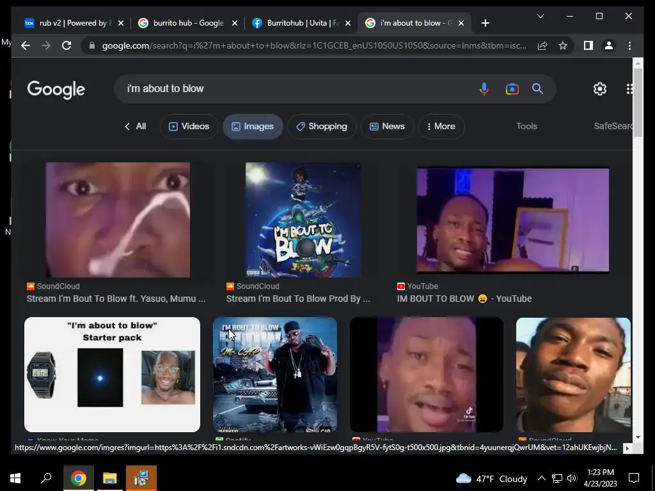Image resolution: width=655 pixels, height=491 pixels.
Task: Select the Videos search filter
Action: coord(189,126)
